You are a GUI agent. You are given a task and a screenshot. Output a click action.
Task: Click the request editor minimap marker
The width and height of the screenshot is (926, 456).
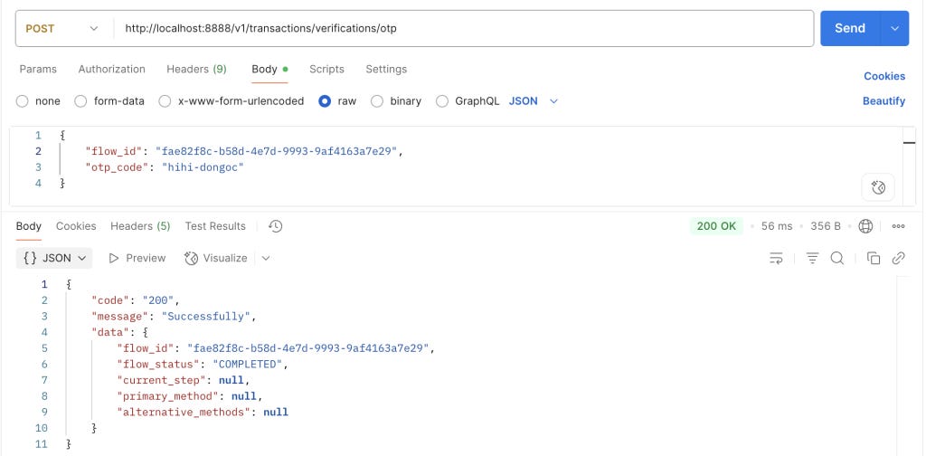point(910,142)
